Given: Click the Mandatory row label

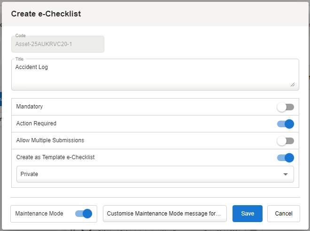Looking at the screenshot, I should (x=30, y=107).
